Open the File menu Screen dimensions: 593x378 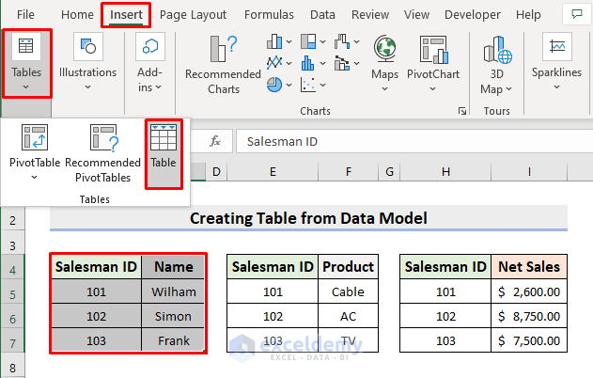coord(26,15)
